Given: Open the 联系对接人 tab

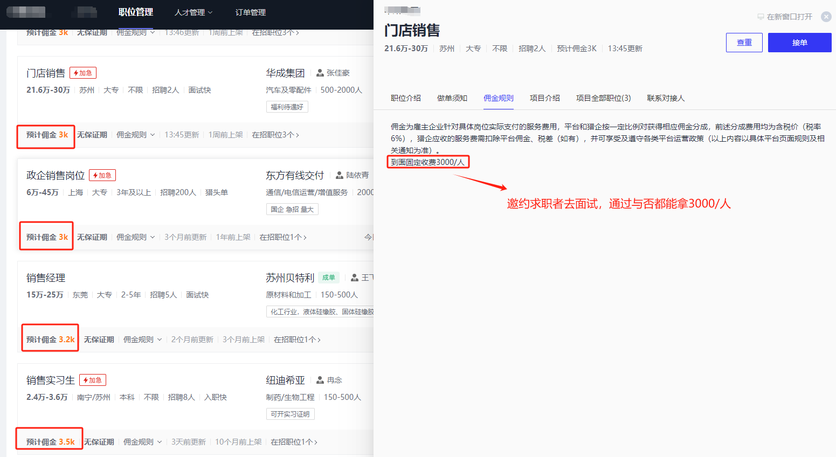Looking at the screenshot, I should point(666,98).
